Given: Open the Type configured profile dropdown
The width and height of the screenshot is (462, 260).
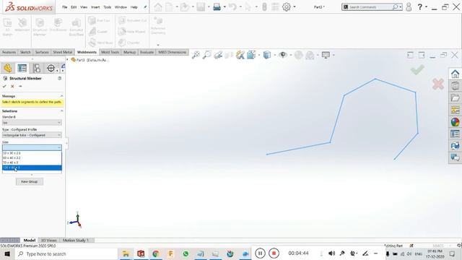Looking at the screenshot, I should (x=32, y=135).
